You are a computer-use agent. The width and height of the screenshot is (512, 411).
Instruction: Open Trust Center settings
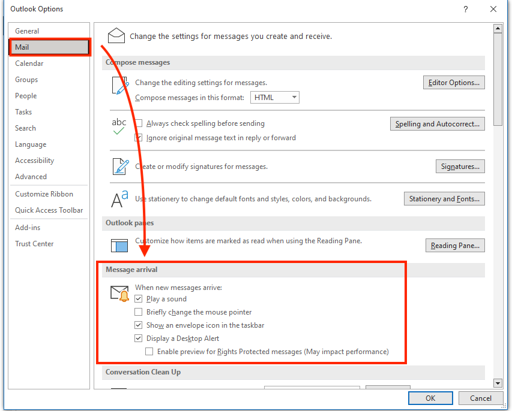[49, 243]
